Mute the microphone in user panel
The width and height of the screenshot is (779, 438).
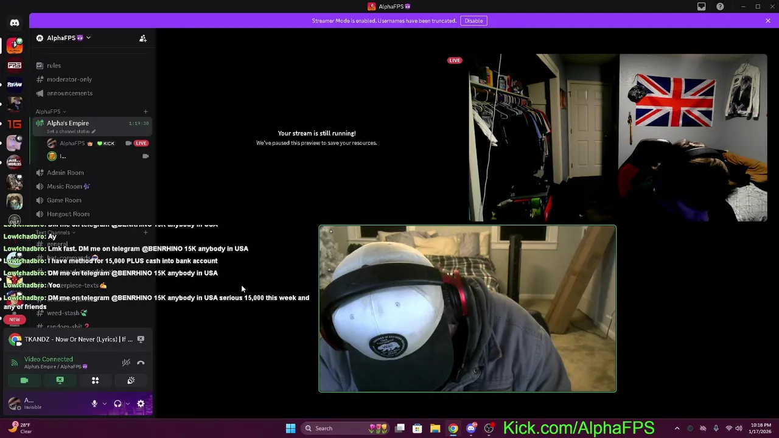94,404
